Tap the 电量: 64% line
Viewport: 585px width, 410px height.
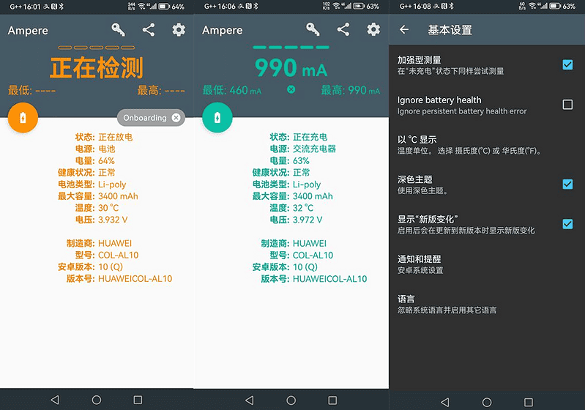click(95, 161)
